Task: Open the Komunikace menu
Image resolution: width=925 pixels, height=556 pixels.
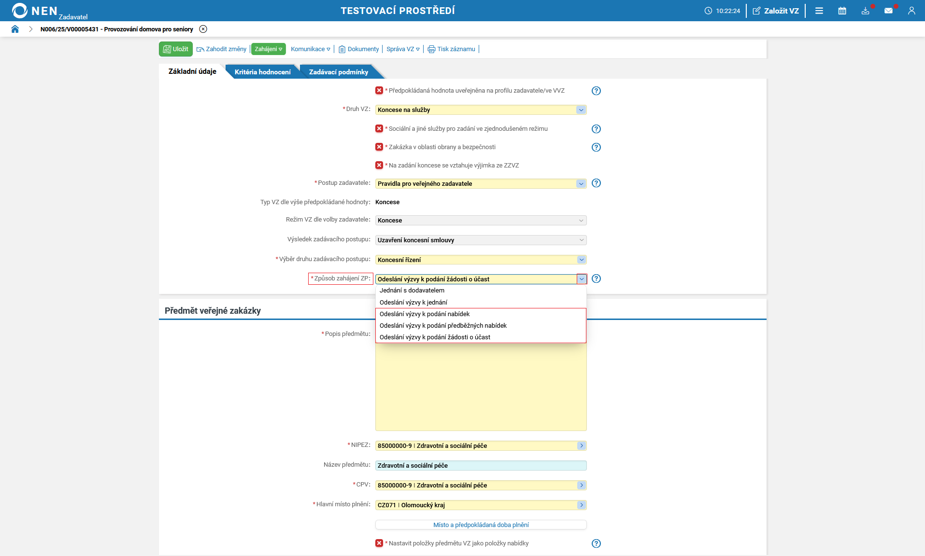Action: click(x=311, y=49)
